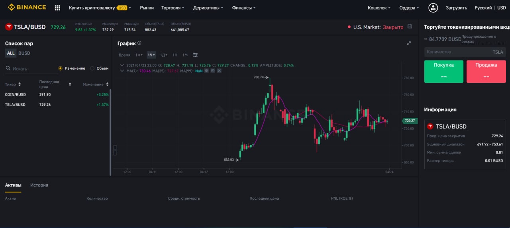This screenshot has height=228, width=510.
Task: Click the info icon next to График
Action: pyautogui.click(x=139, y=43)
